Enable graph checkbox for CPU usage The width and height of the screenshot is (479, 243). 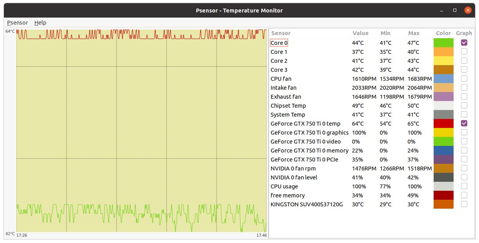pos(464,186)
